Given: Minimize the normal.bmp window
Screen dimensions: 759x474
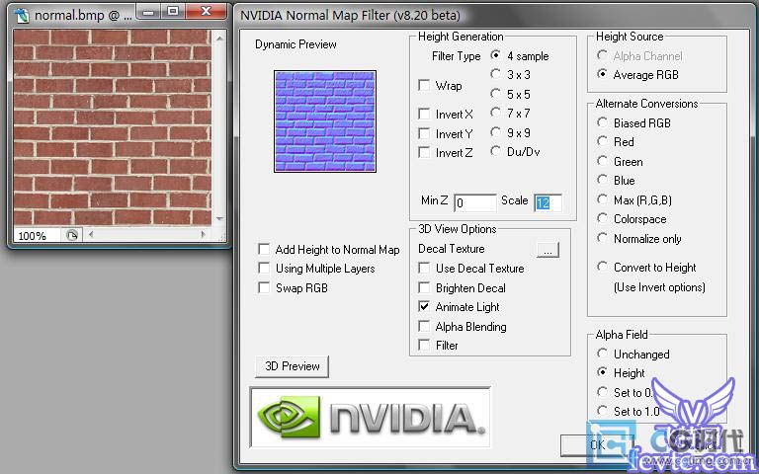Looking at the screenshot, I should pyautogui.click(x=148, y=12).
